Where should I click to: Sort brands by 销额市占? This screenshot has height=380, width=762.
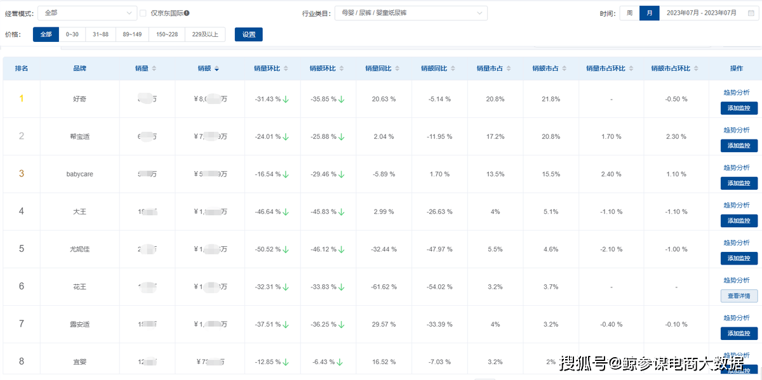click(x=565, y=69)
